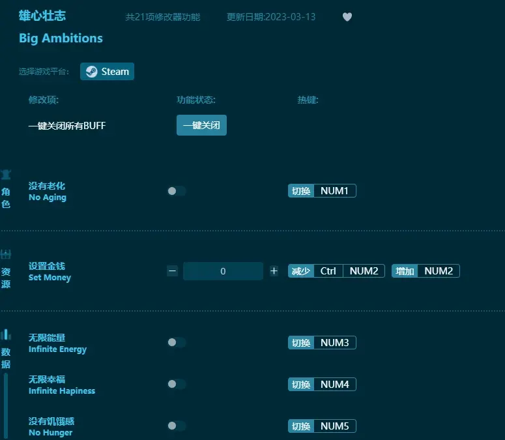This screenshot has width=505, height=440.
Task: Click the No Hunger label
Action: pos(51,433)
